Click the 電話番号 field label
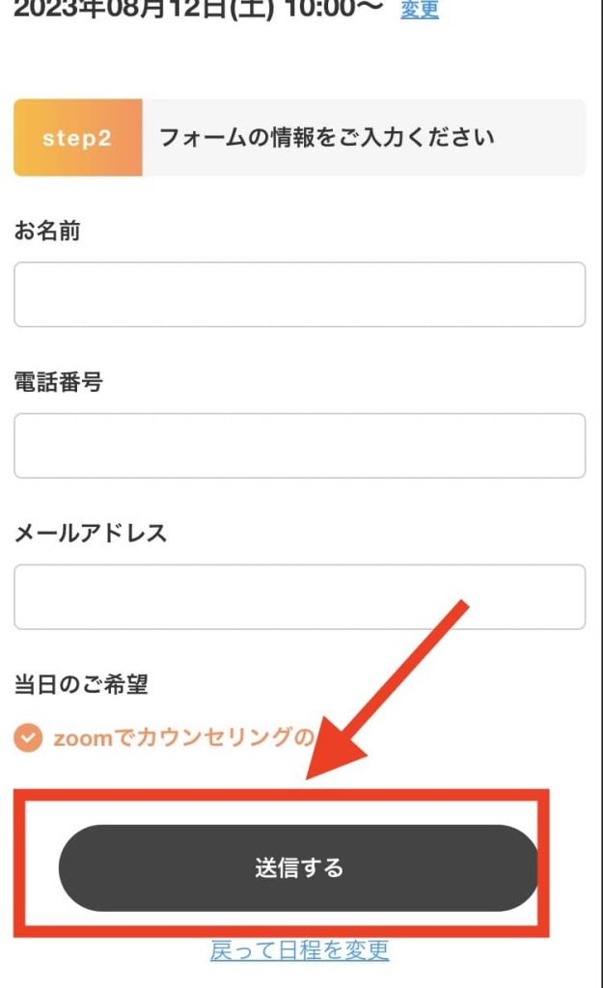Image resolution: width=603 pixels, height=988 pixels. 58,383
